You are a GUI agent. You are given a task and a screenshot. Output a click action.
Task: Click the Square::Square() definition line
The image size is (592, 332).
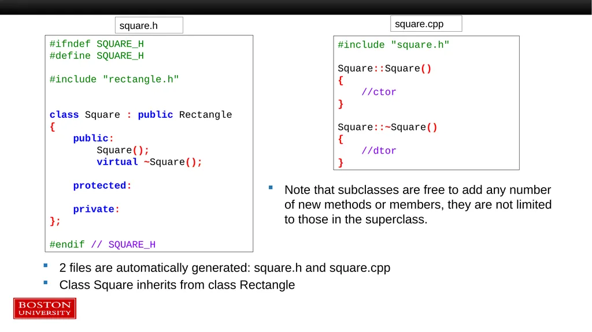pos(384,69)
